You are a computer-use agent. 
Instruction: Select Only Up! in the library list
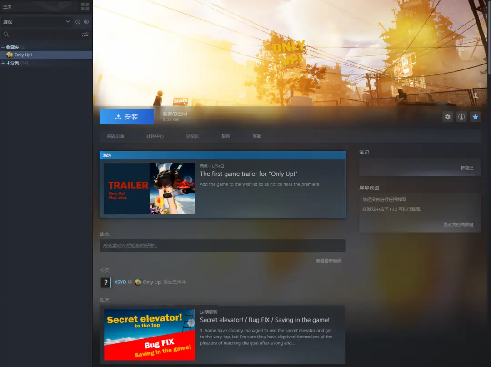pyautogui.click(x=46, y=55)
